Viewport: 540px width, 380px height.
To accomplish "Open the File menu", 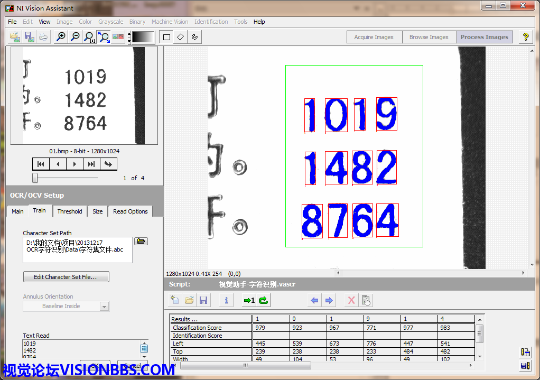I will pyautogui.click(x=12, y=22).
